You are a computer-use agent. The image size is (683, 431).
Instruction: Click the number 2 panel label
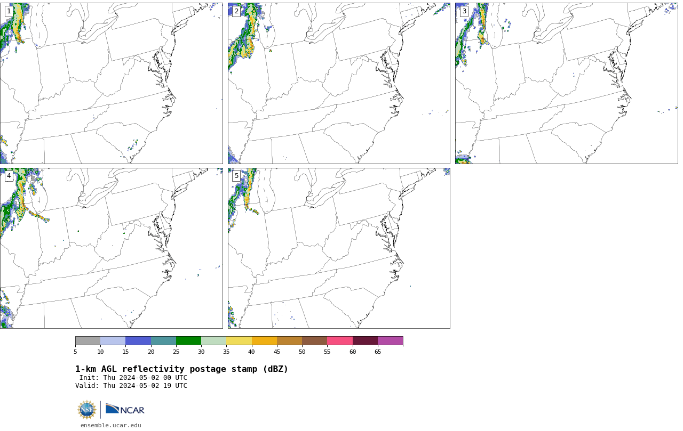(236, 11)
